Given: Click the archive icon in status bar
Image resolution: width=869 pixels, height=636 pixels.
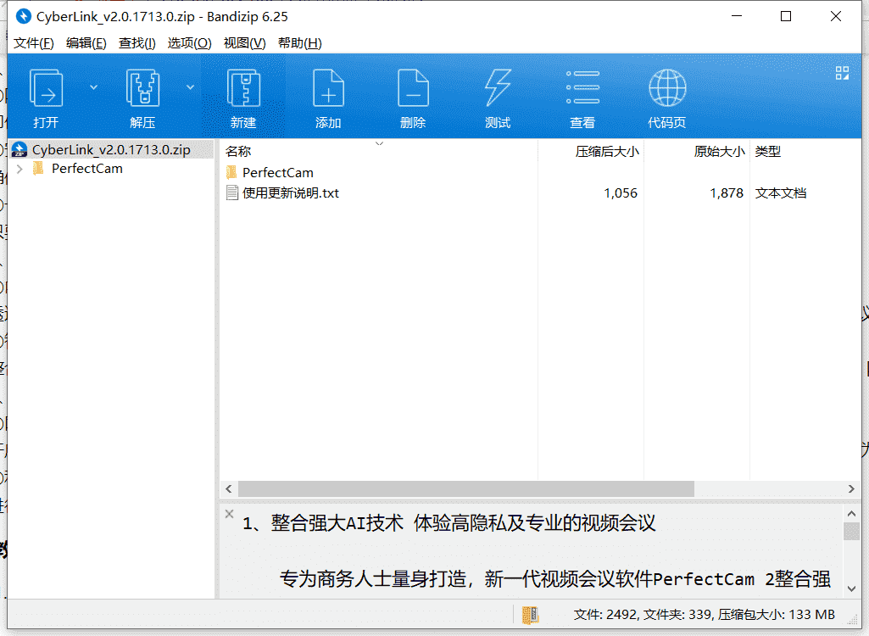Looking at the screenshot, I should click(531, 614).
